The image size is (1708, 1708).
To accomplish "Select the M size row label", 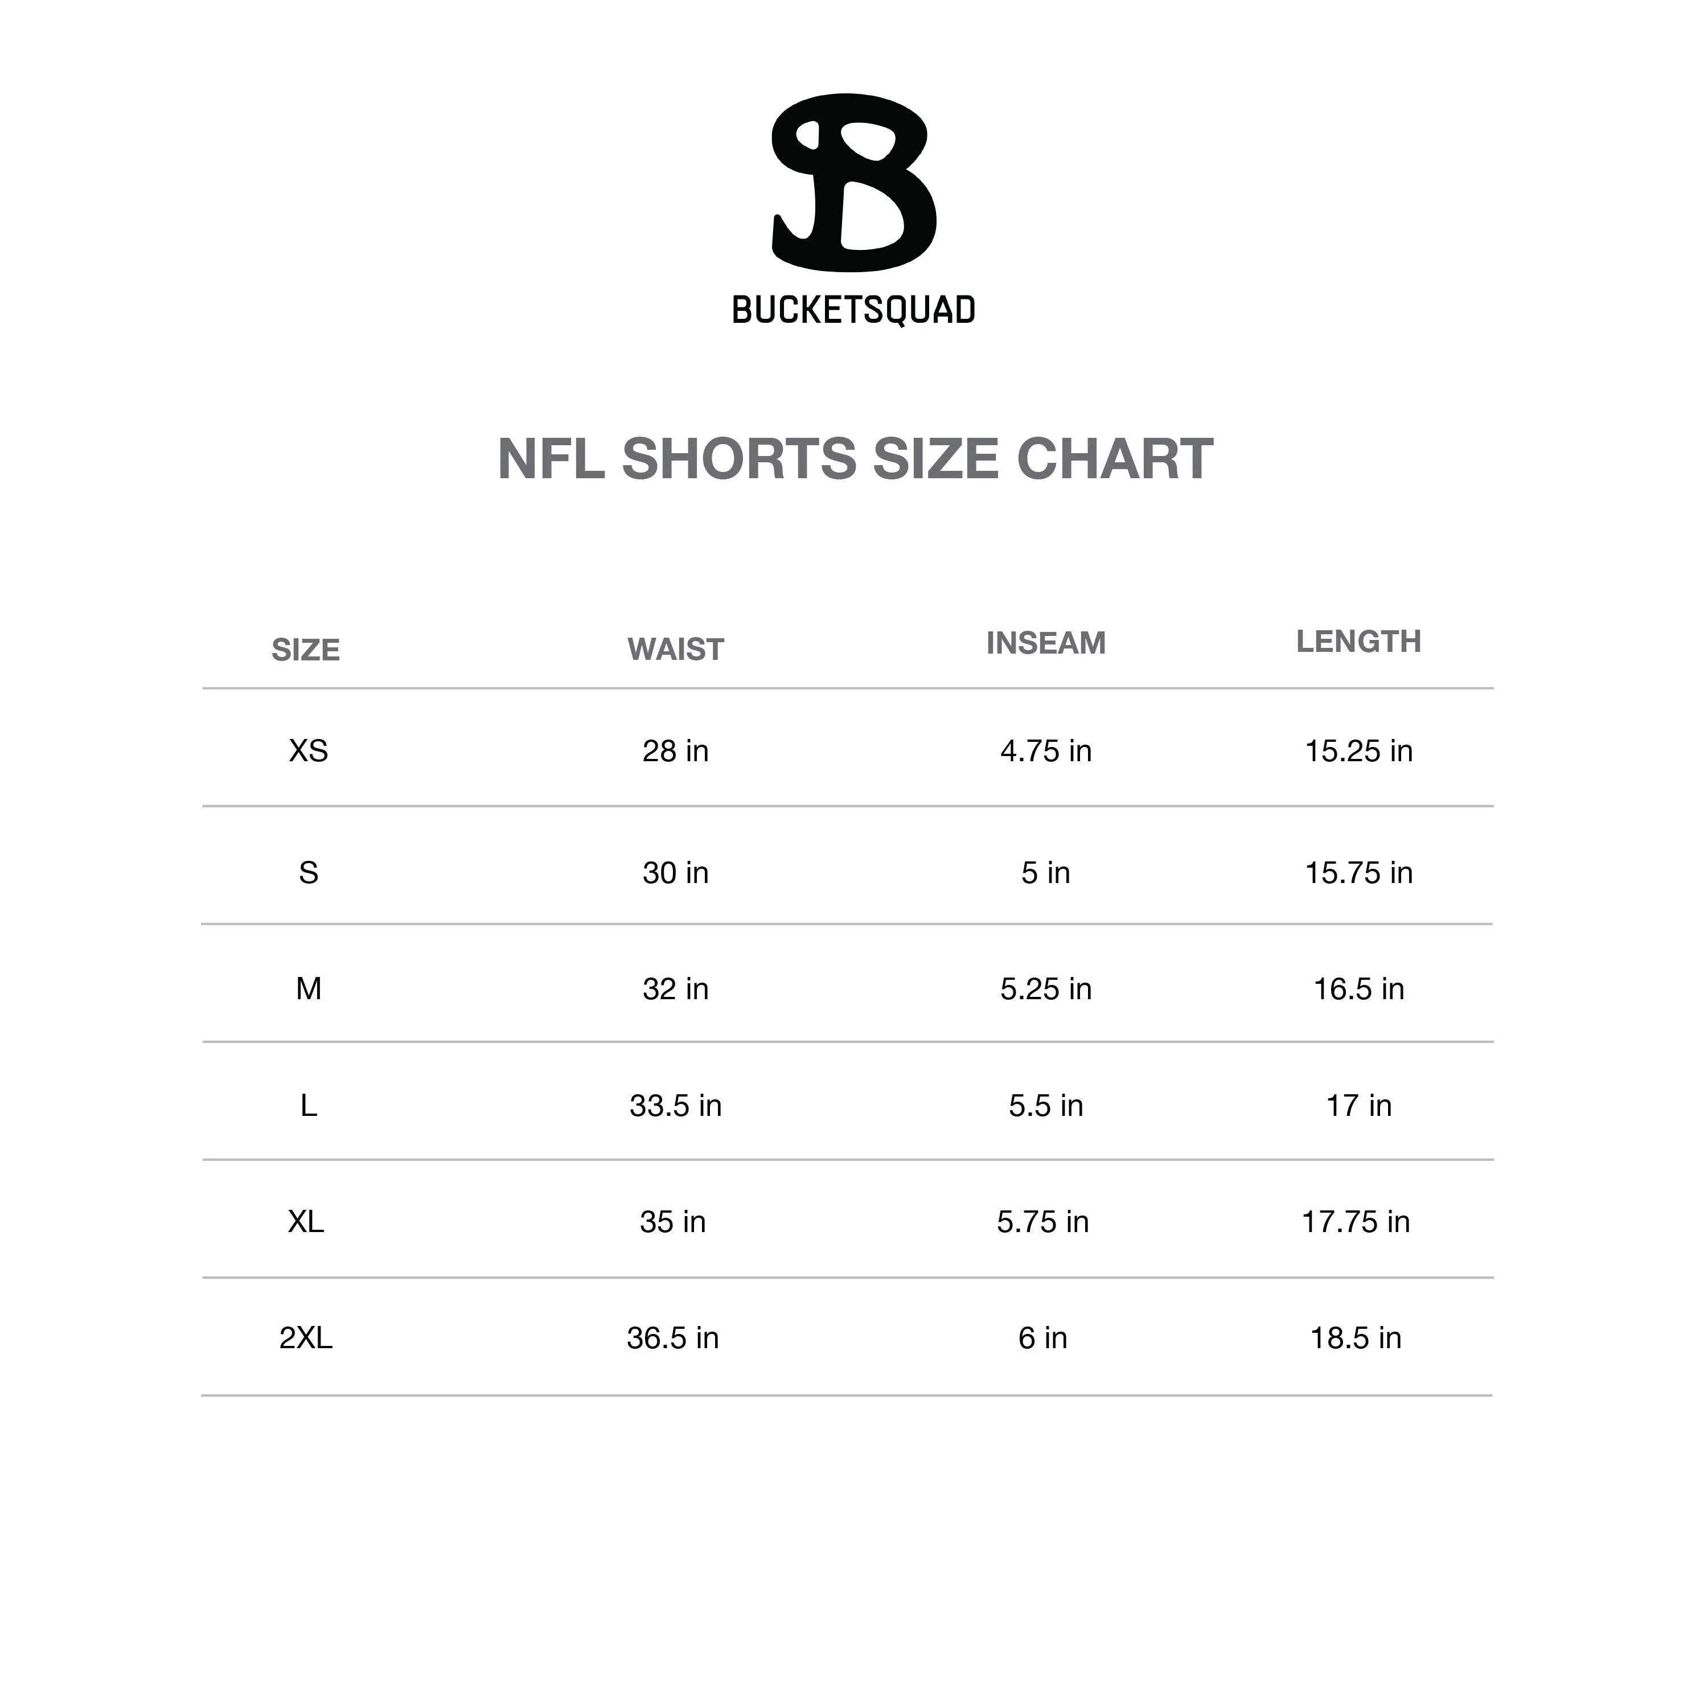I will (x=307, y=988).
